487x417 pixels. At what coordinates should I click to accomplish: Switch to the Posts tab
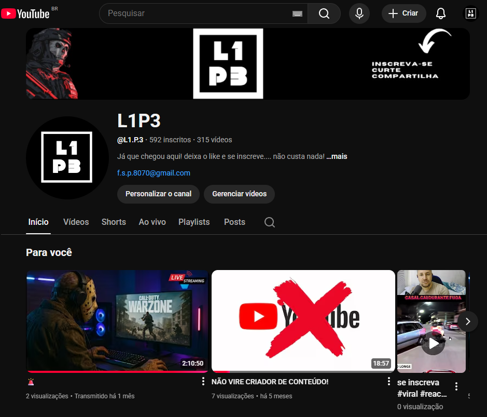click(234, 222)
